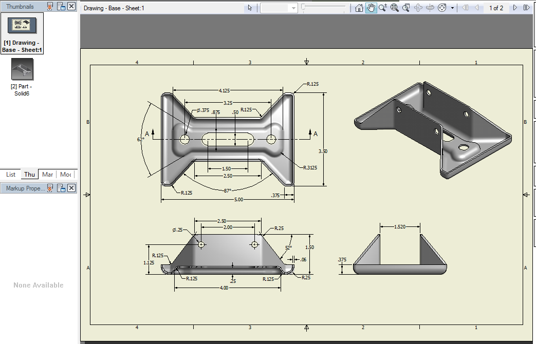Select the Pan tool in the toolbar
This screenshot has width=536, height=344.
[x=371, y=7]
